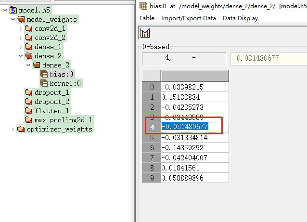307x222 pixels.
Task: Click the dataset icon in the title bar
Action: (143, 6)
